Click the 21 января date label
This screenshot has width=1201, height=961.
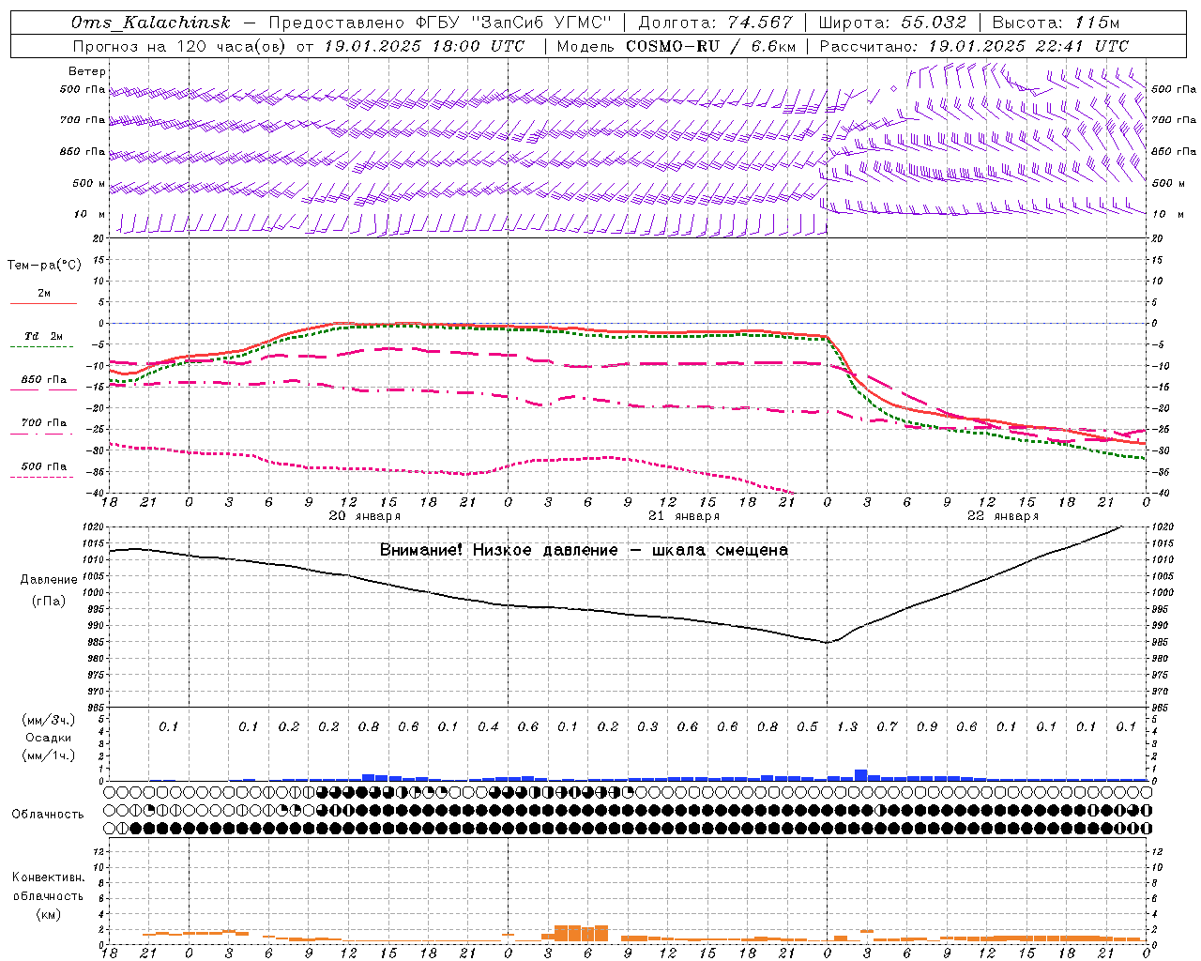(x=683, y=515)
